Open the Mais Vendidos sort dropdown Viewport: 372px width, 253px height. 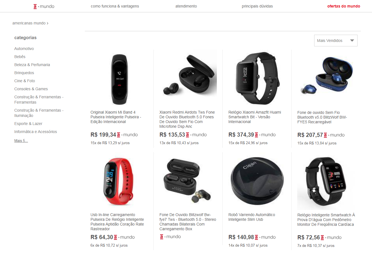[x=336, y=41]
